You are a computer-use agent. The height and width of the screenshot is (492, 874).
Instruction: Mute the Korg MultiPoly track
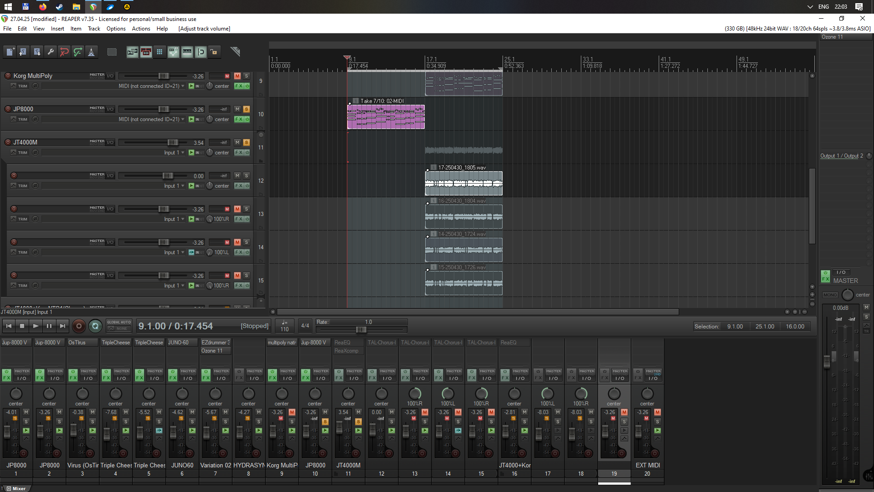click(x=237, y=76)
